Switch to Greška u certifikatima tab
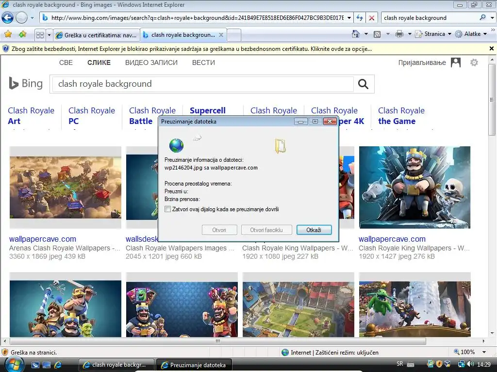497x372 pixels. [x=97, y=35]
